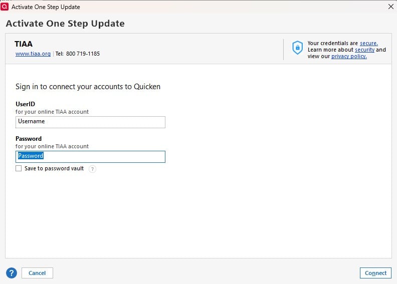Click the Connect button
This screenshot has height=284, width=397.
375,273
